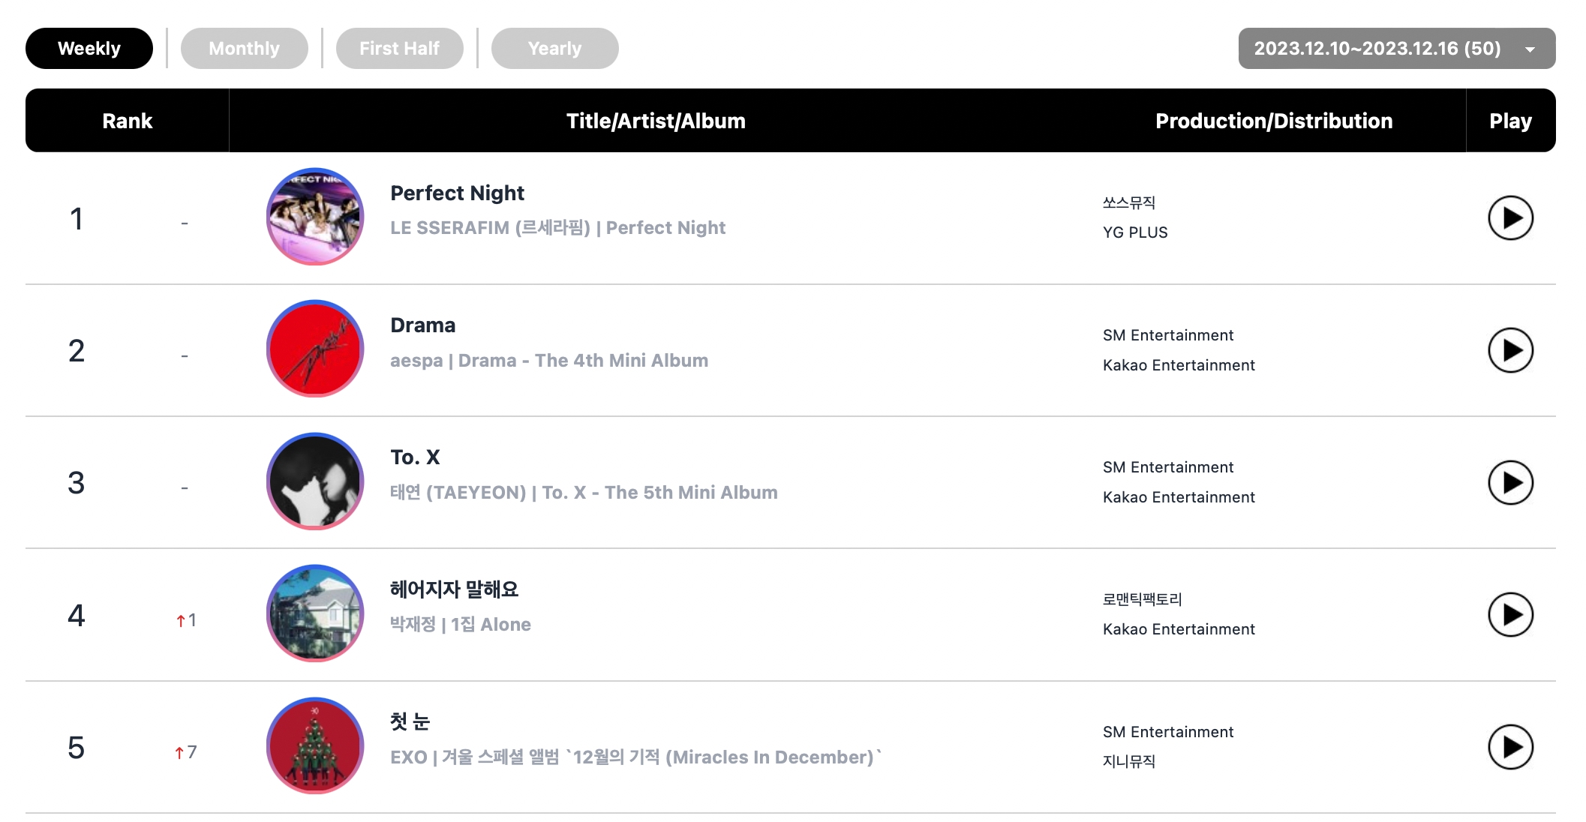This screenshot has width=1586, height=822.
Task: Switch to the Monthly chart tab
Action: tap(244, 49)
